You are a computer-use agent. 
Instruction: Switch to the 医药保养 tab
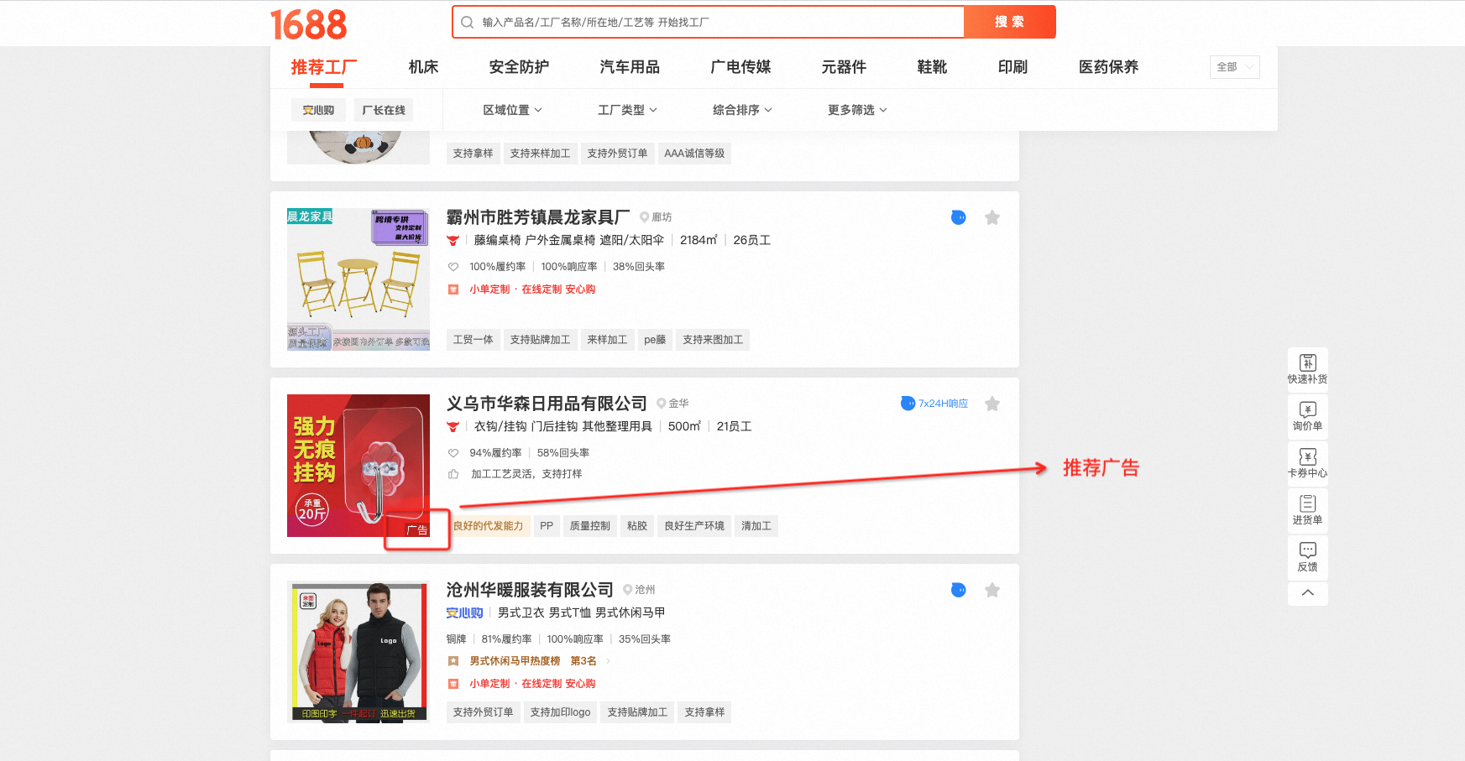coord(1108,67)
